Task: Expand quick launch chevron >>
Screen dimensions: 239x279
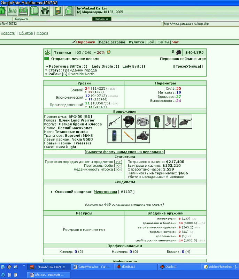Action: 24,265
